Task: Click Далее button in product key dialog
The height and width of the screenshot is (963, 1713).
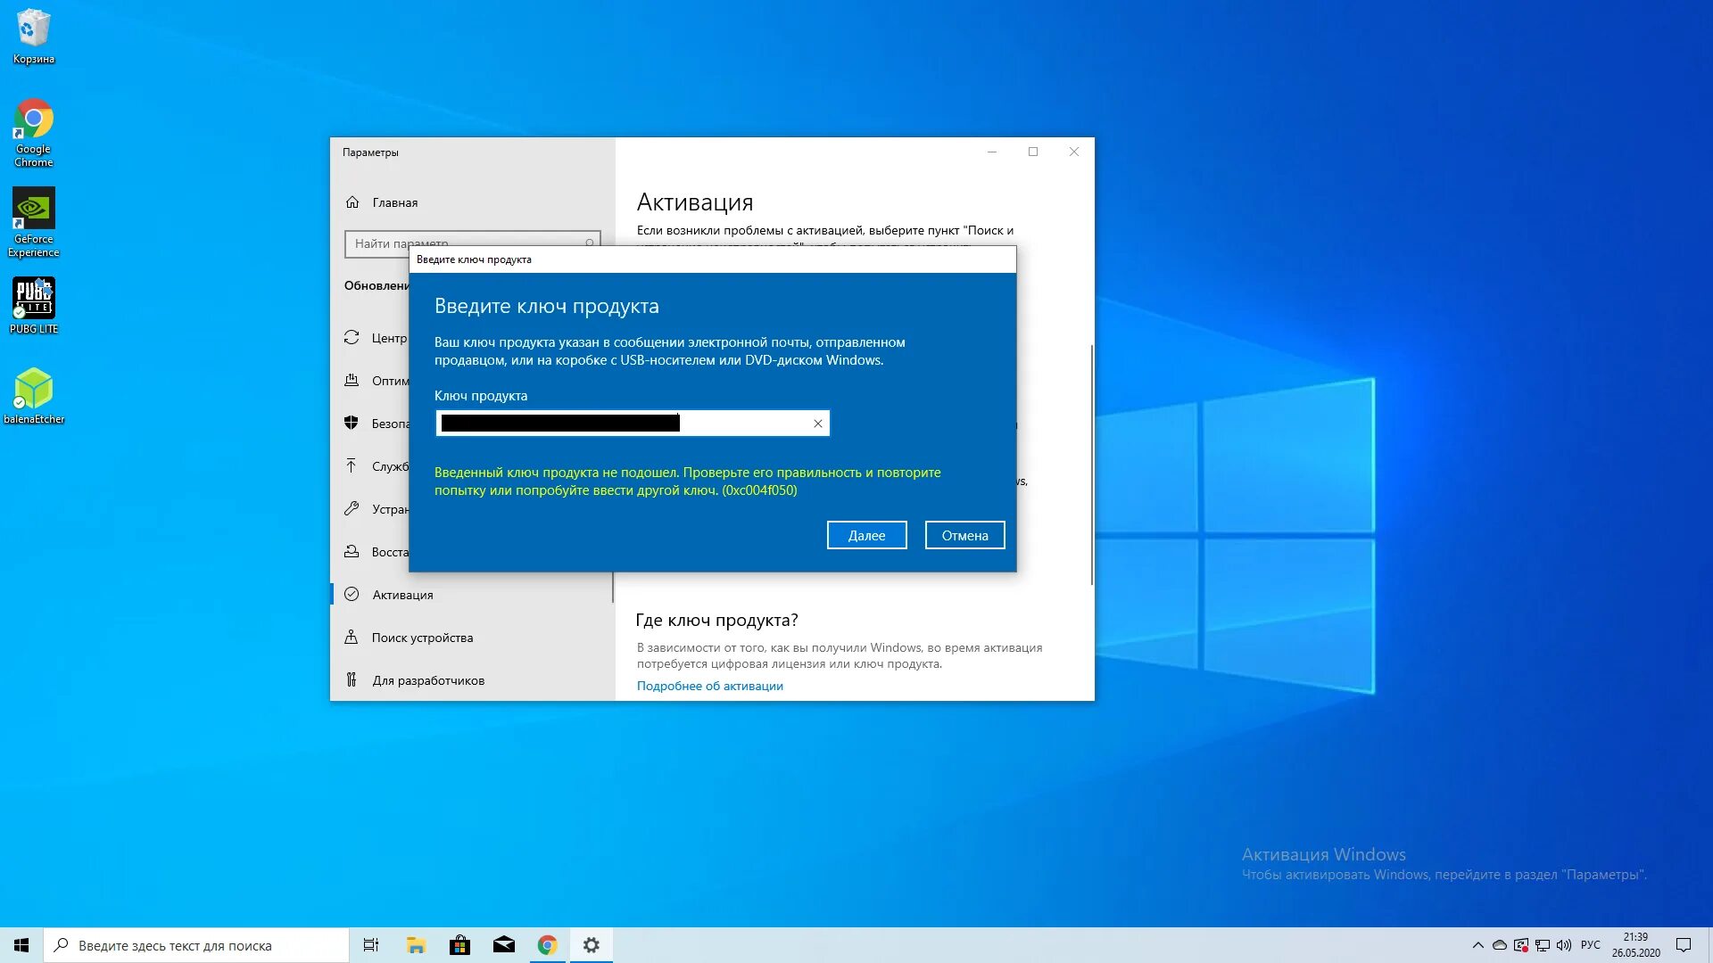Action: tap(867, 535)
